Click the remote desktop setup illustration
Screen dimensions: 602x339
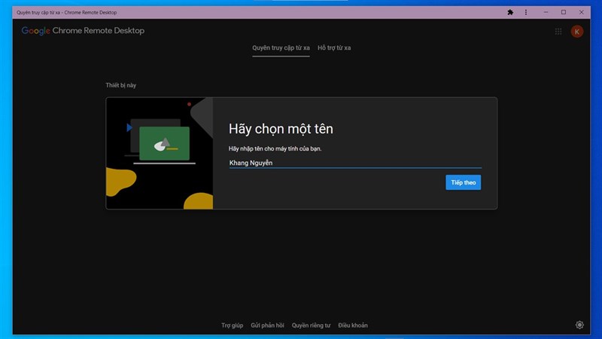pyautogui.click(x=160, y=153)
